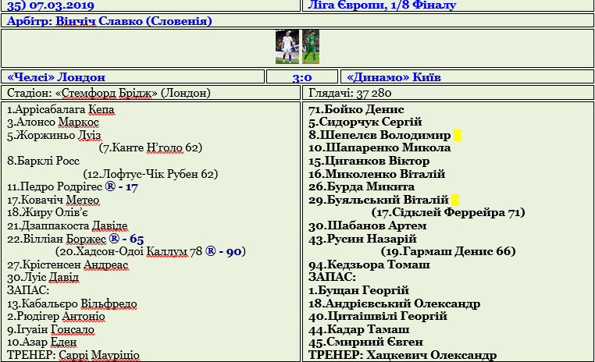
Task: Click the match date 07.03.2019
Action: (x=62, y=5)
